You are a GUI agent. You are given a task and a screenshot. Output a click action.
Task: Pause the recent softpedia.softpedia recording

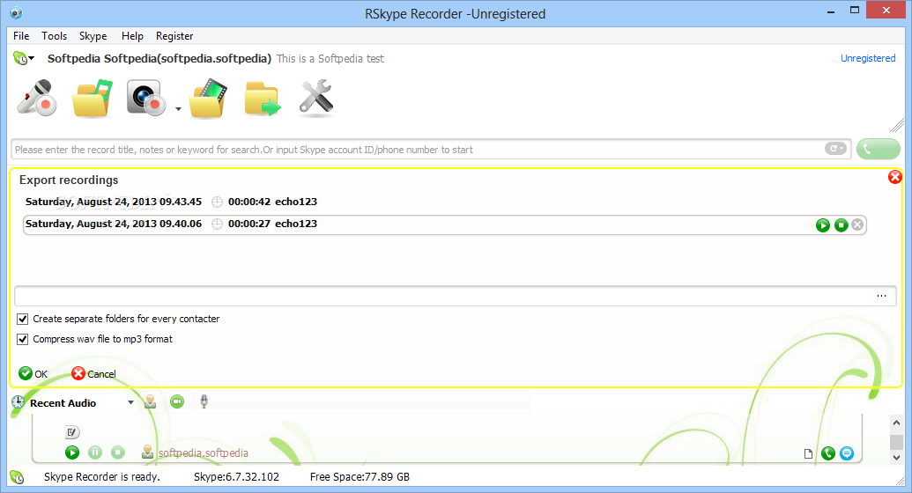[95, 453]
